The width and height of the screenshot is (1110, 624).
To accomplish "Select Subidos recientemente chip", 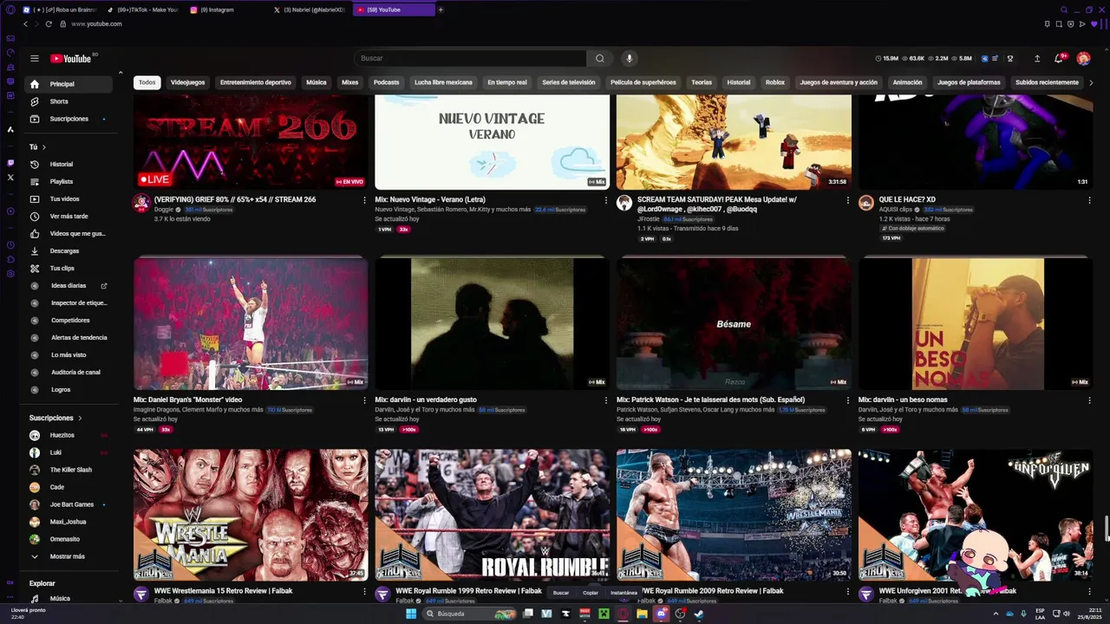I will point(1048,82).
